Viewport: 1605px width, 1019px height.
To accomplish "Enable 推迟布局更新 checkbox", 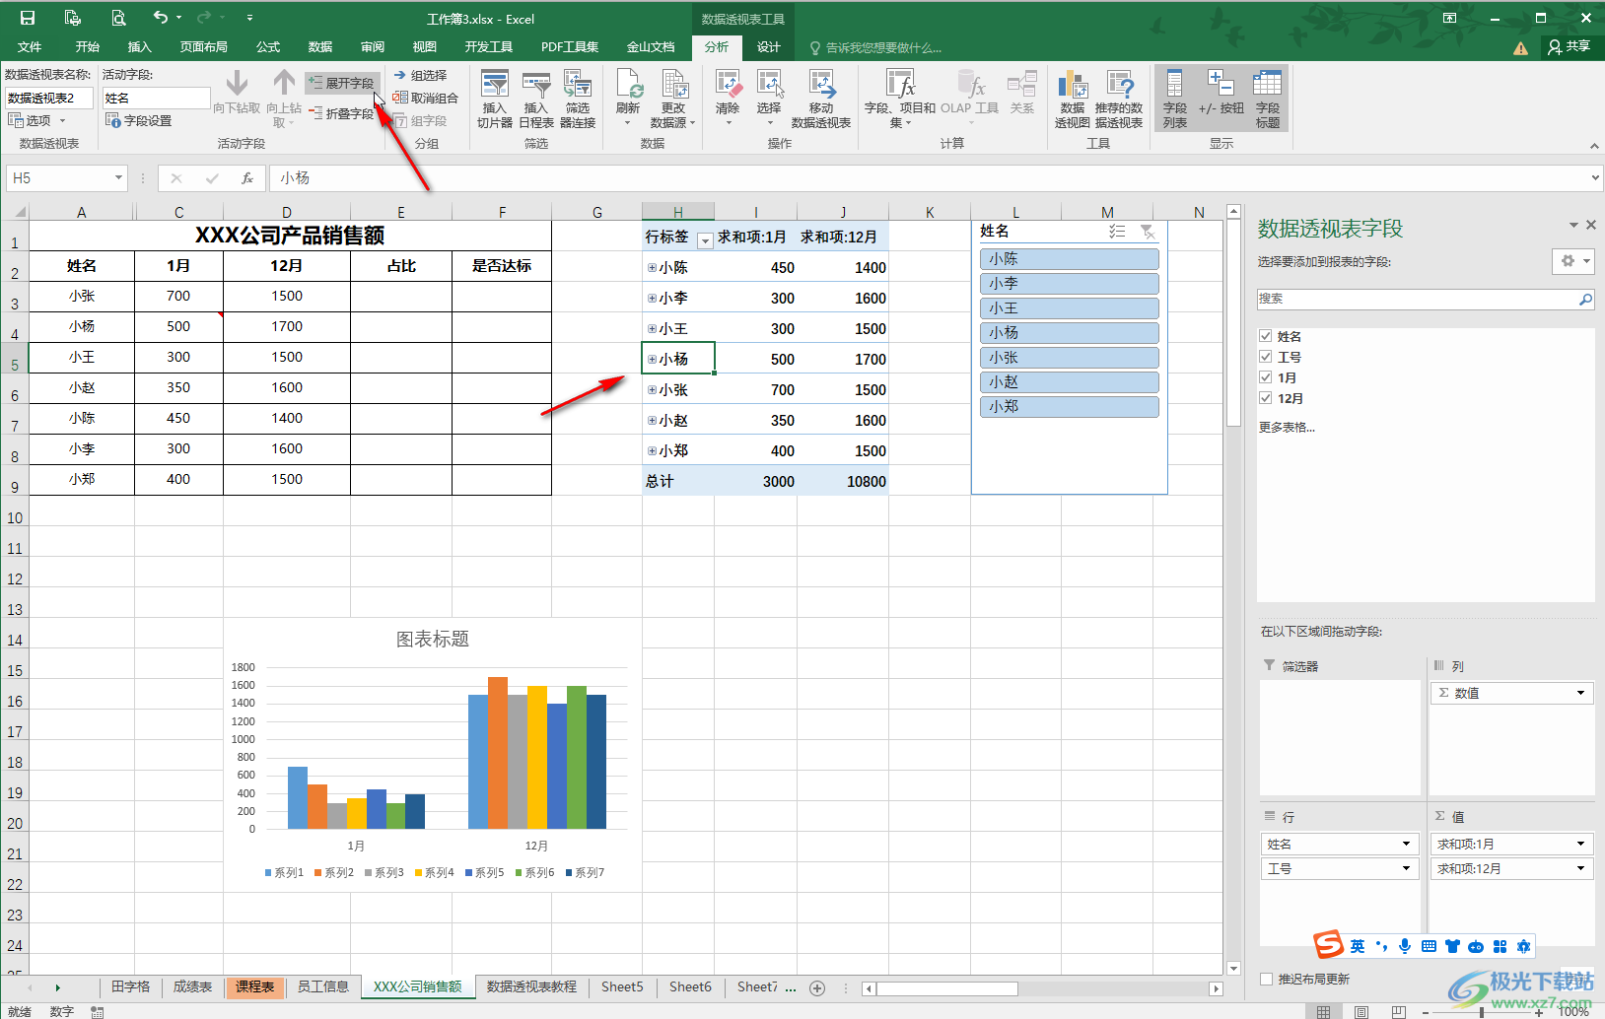I will (1267, 979).
